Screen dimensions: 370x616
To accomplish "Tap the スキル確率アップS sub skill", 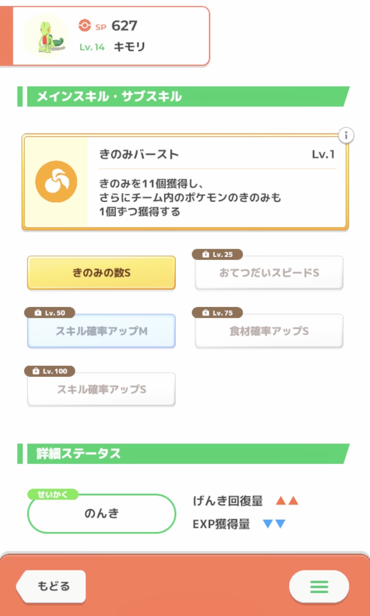I will point(101,390).
